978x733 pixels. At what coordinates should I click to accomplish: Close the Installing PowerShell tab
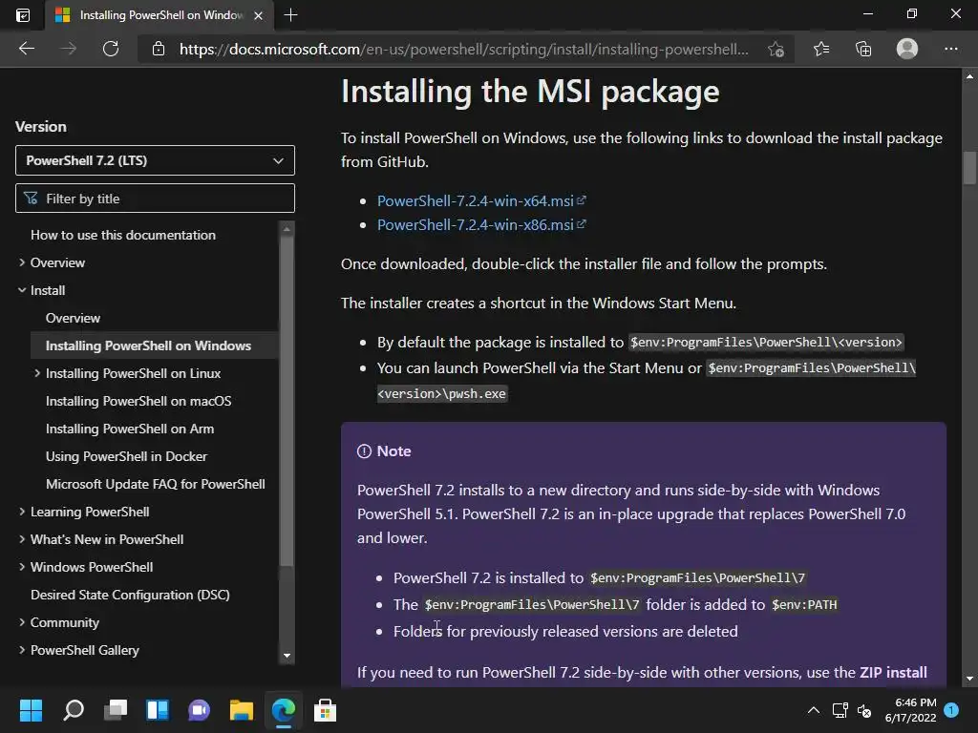pyautogui.click(x=258, y=15)
